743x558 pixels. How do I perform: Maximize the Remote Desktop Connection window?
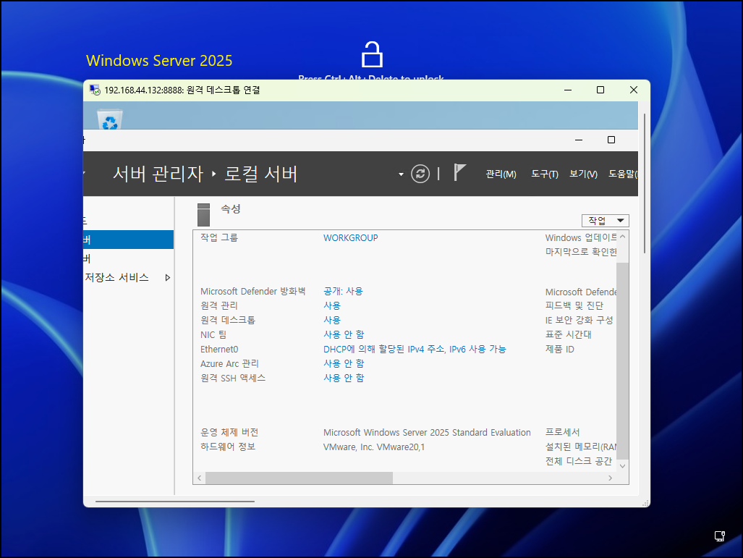point(600,90)
